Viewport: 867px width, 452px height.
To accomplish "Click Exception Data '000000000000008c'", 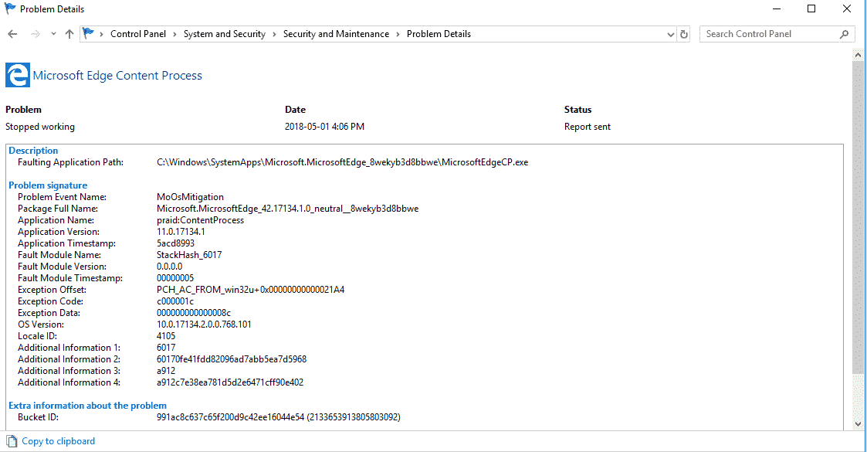I will pos(194,313).
